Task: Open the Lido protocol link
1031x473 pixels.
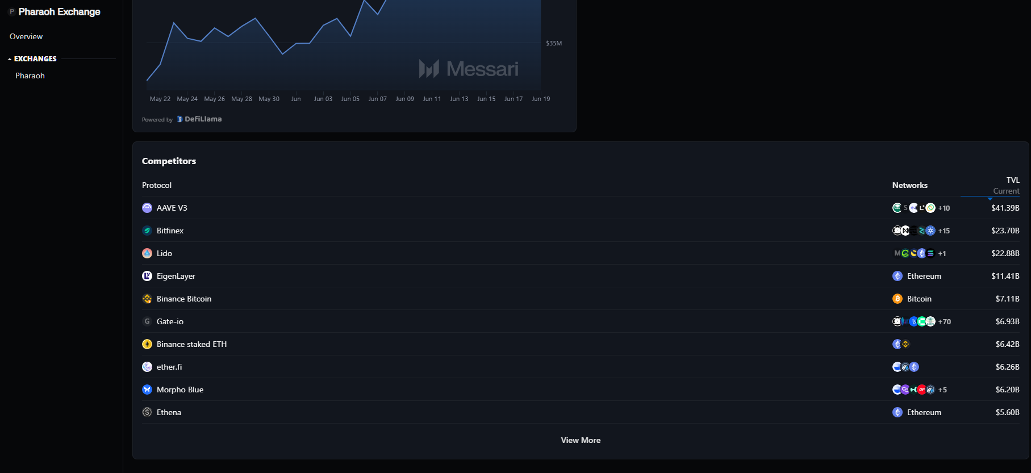Action: coord(164,253)
